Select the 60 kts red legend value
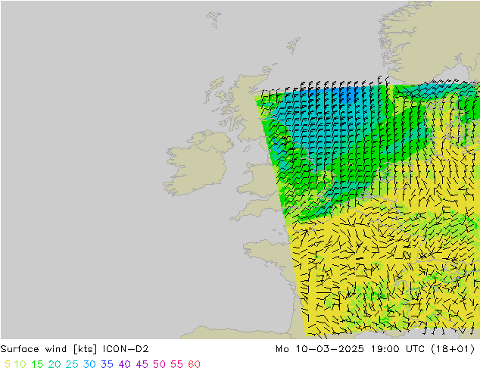Viewport: 480px width, 371px height. (x=194, y=364)
